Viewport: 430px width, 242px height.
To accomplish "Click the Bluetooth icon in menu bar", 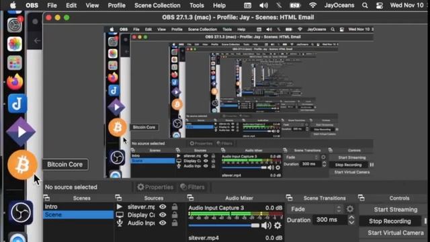I will [279, 5].
